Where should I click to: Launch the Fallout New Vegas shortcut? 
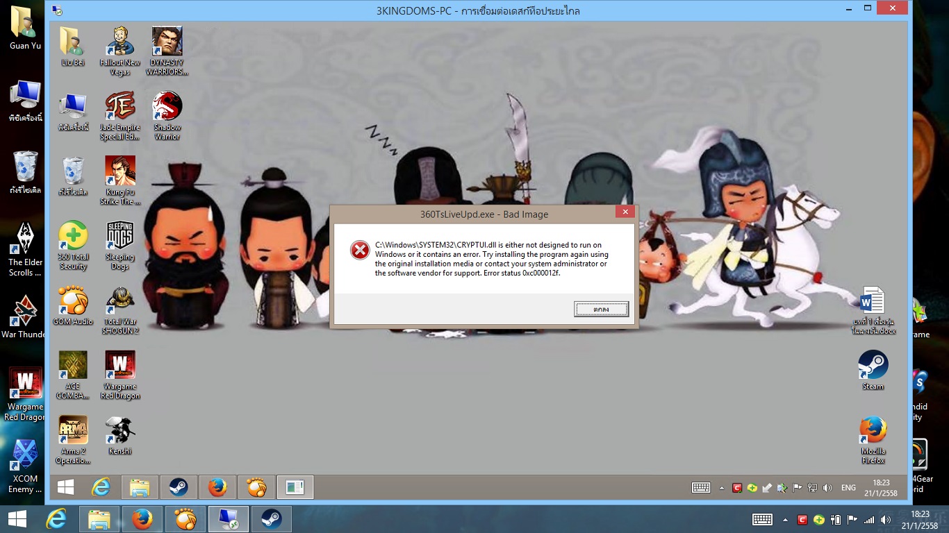(120, 51)
